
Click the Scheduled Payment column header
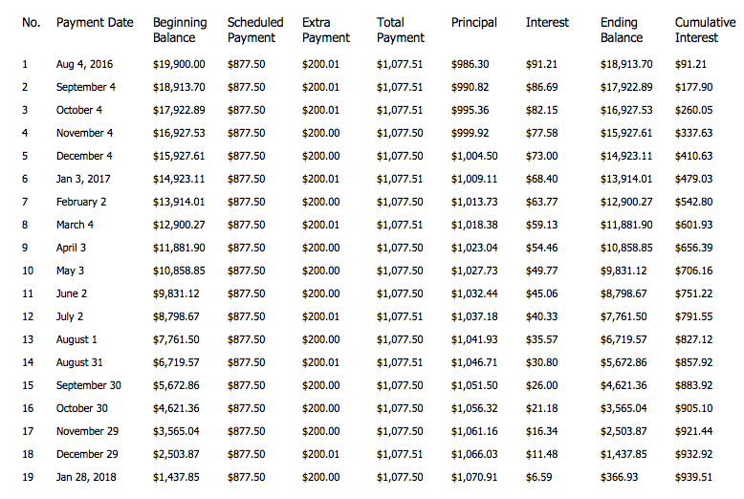pos(254,30)
